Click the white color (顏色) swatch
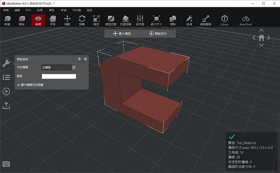This screenshot has width=280, height=173. 59,76
